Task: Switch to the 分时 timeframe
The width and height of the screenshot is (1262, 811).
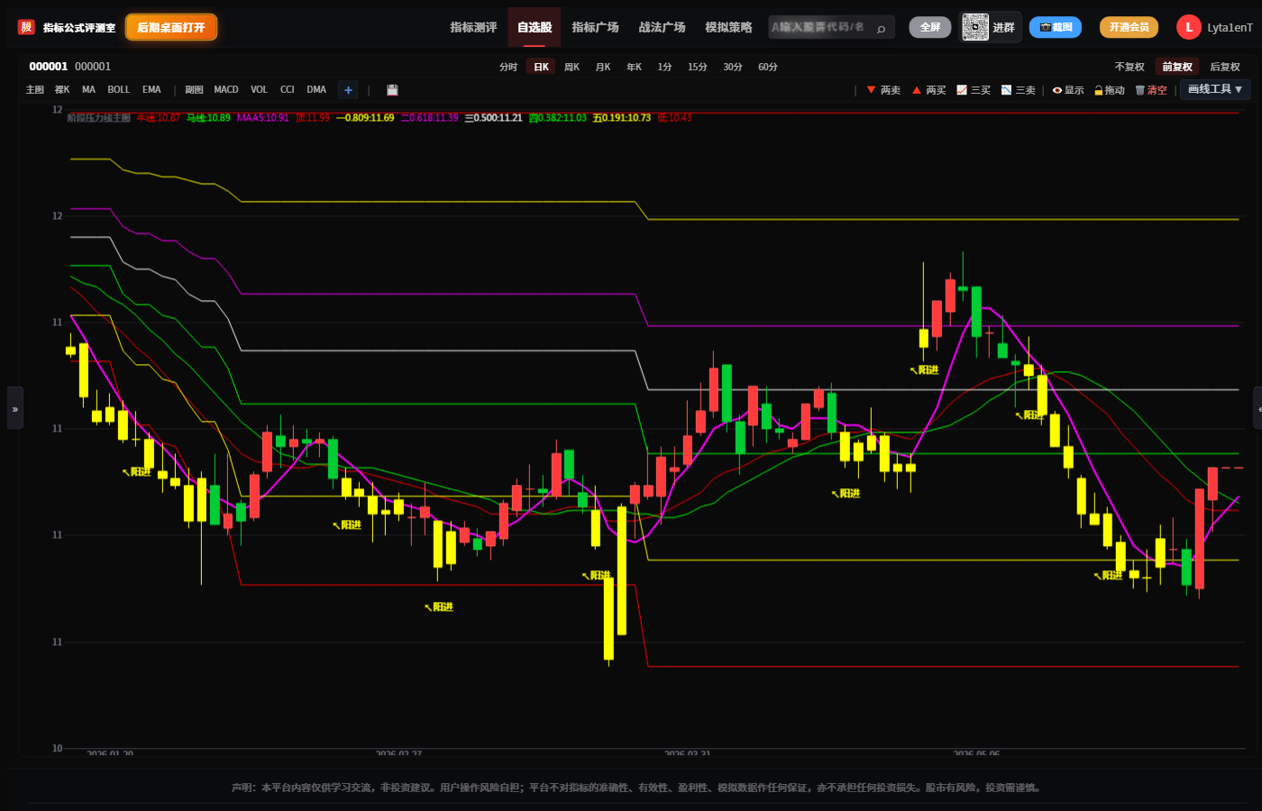Action: click(x=508, y=67)
